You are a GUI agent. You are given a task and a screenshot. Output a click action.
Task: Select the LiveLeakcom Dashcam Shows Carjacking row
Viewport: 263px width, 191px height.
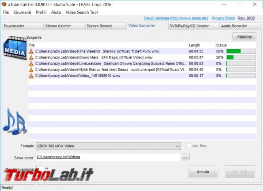point(142,63)
